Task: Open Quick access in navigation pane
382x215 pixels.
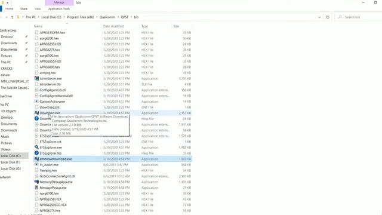Action: pos(8,30)
